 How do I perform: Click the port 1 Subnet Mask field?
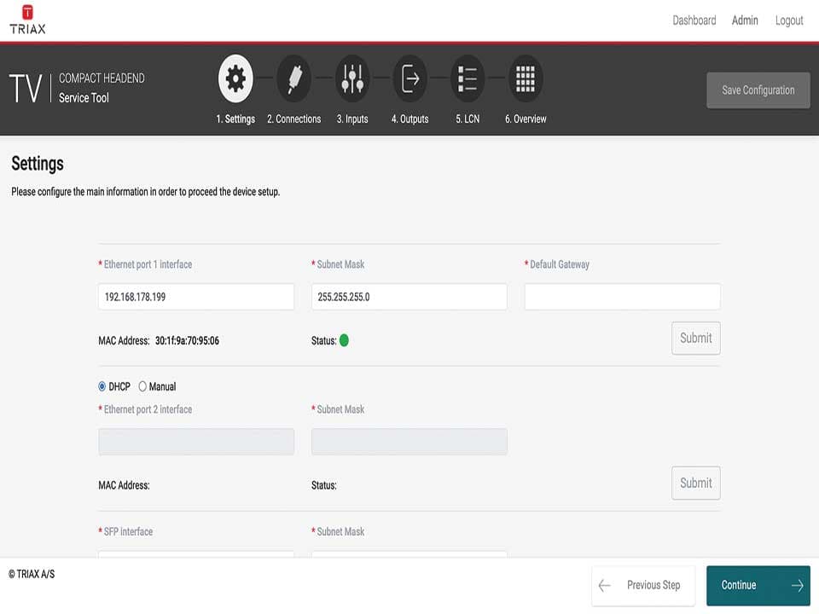tap(409, 297)
